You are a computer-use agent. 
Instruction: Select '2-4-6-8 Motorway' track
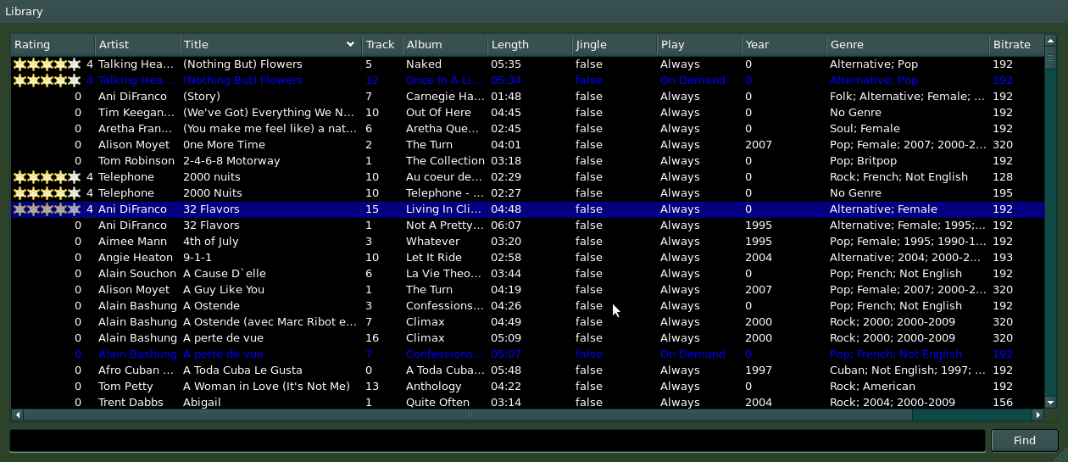tap(231, 161)
